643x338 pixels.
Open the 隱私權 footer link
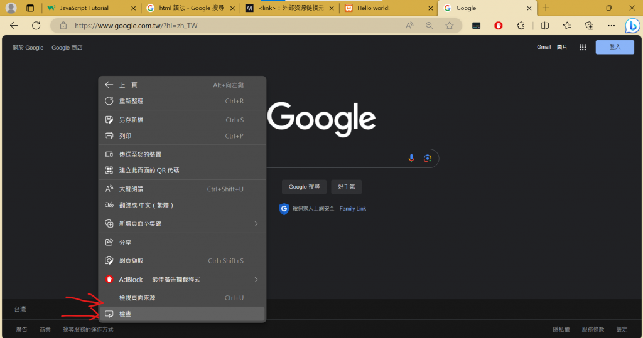561,329
